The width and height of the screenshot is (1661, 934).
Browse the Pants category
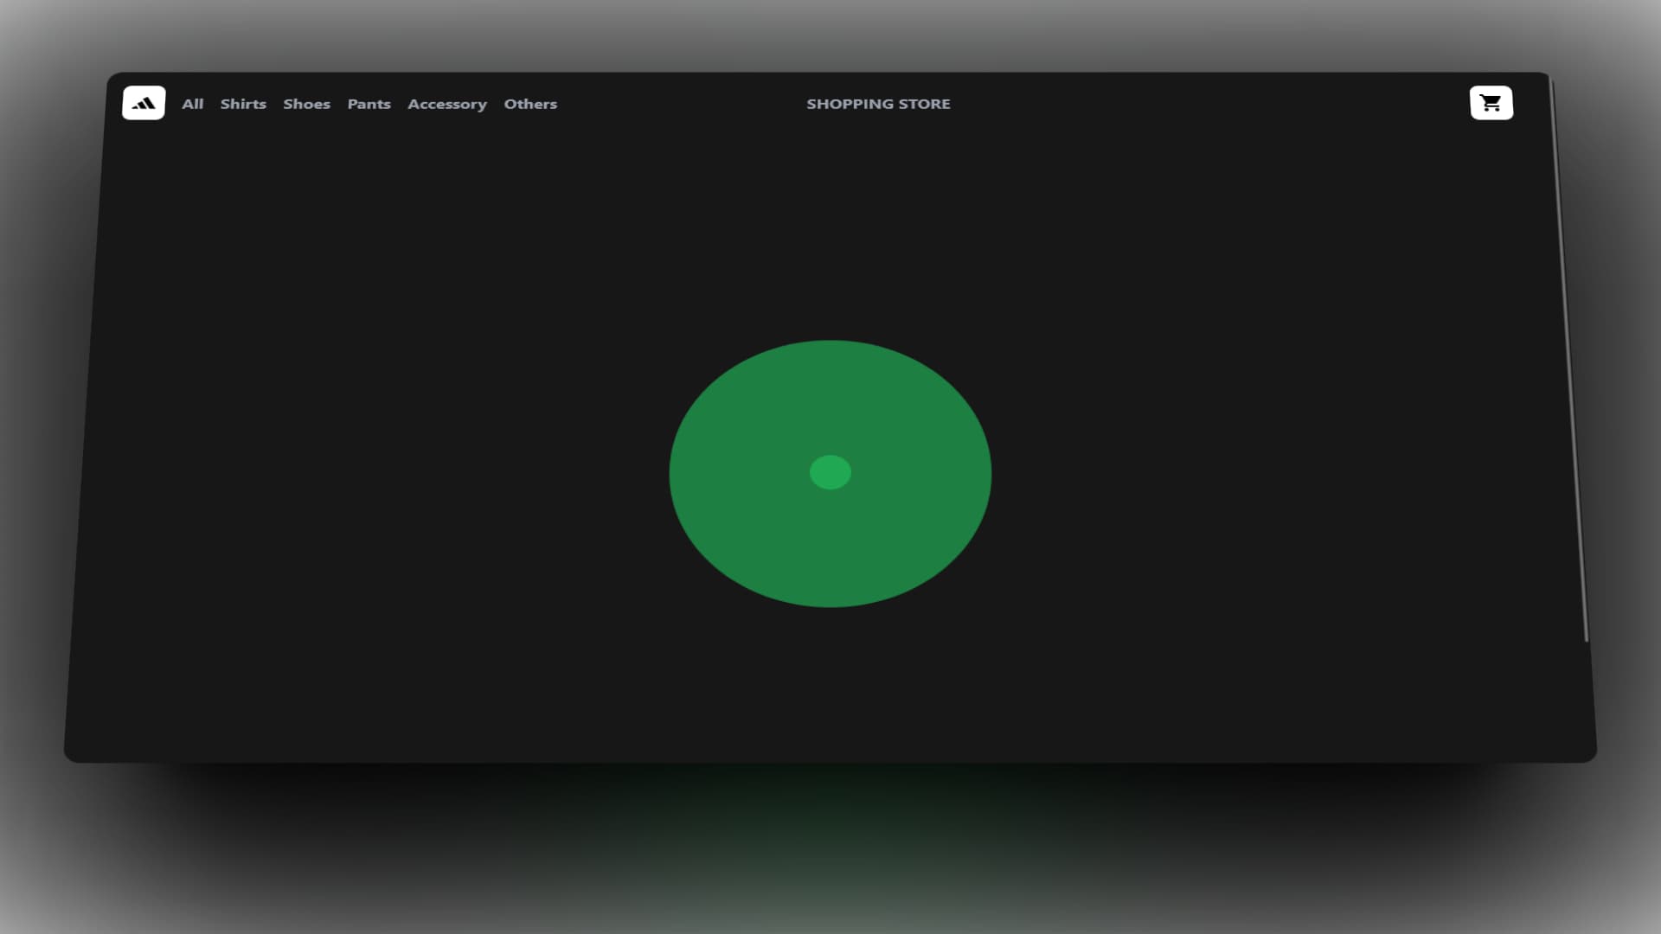[x=369, y=104]
